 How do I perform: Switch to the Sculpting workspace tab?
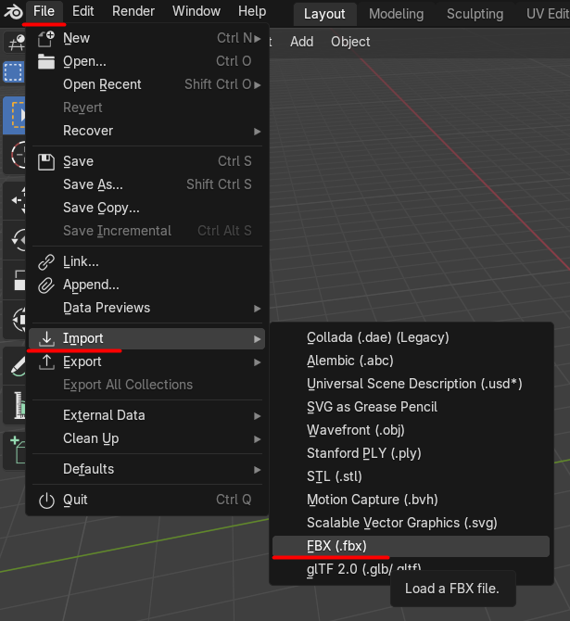coord(475,14)
